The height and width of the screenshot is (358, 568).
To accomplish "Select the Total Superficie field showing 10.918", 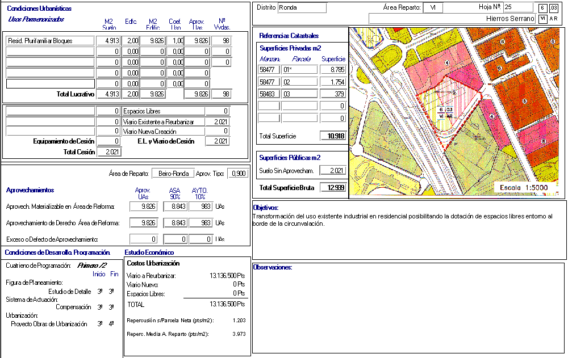I will click(x=332, y=136).
